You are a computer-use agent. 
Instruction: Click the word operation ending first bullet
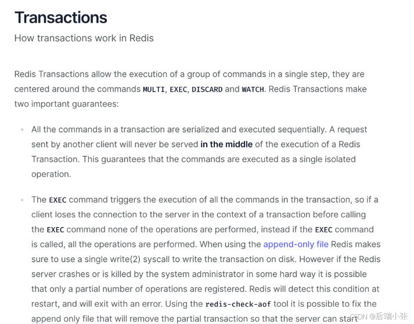pyautogui.click(x=50, y=174)
